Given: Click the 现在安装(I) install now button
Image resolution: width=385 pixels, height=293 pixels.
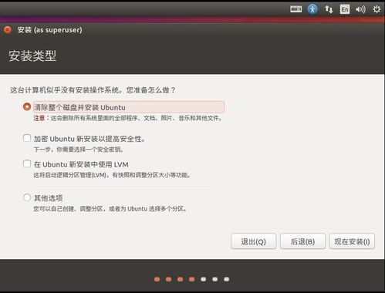Looking at the screenshot, I should point(352,241).
